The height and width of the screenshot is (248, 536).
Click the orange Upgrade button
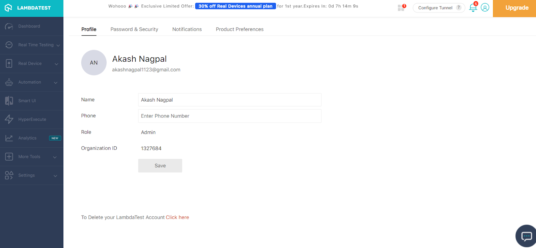click(x=514, y=8)
